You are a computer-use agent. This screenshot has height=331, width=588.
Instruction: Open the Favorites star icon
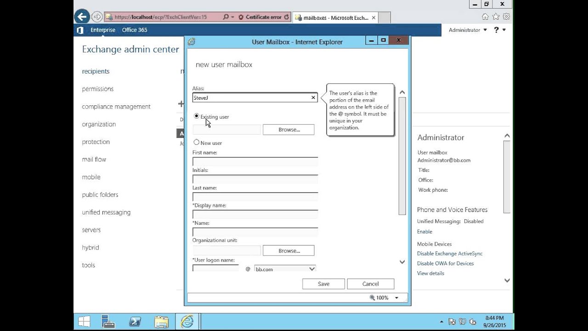click(496, 17)
